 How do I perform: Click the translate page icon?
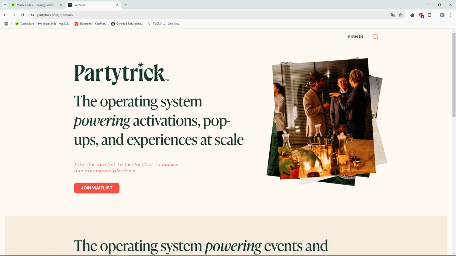tap(393, 15)
